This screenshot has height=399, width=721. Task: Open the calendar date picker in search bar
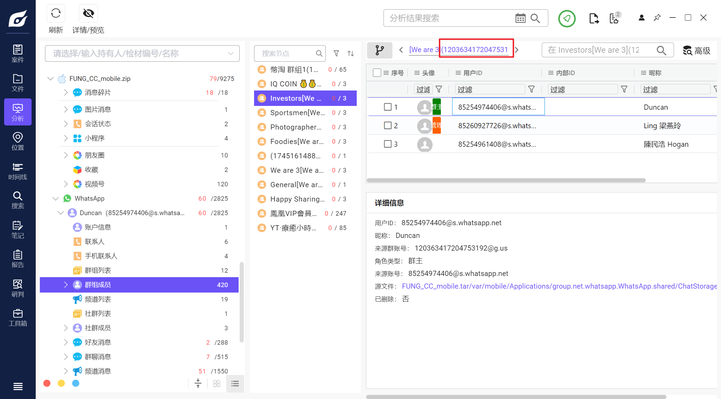pyautogui.click(x=520, y=18)
